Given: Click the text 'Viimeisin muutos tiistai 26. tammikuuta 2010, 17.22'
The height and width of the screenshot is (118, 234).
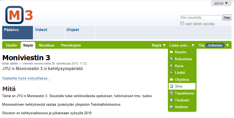Looking at the screenshot, I should click(x=54, y=64).
